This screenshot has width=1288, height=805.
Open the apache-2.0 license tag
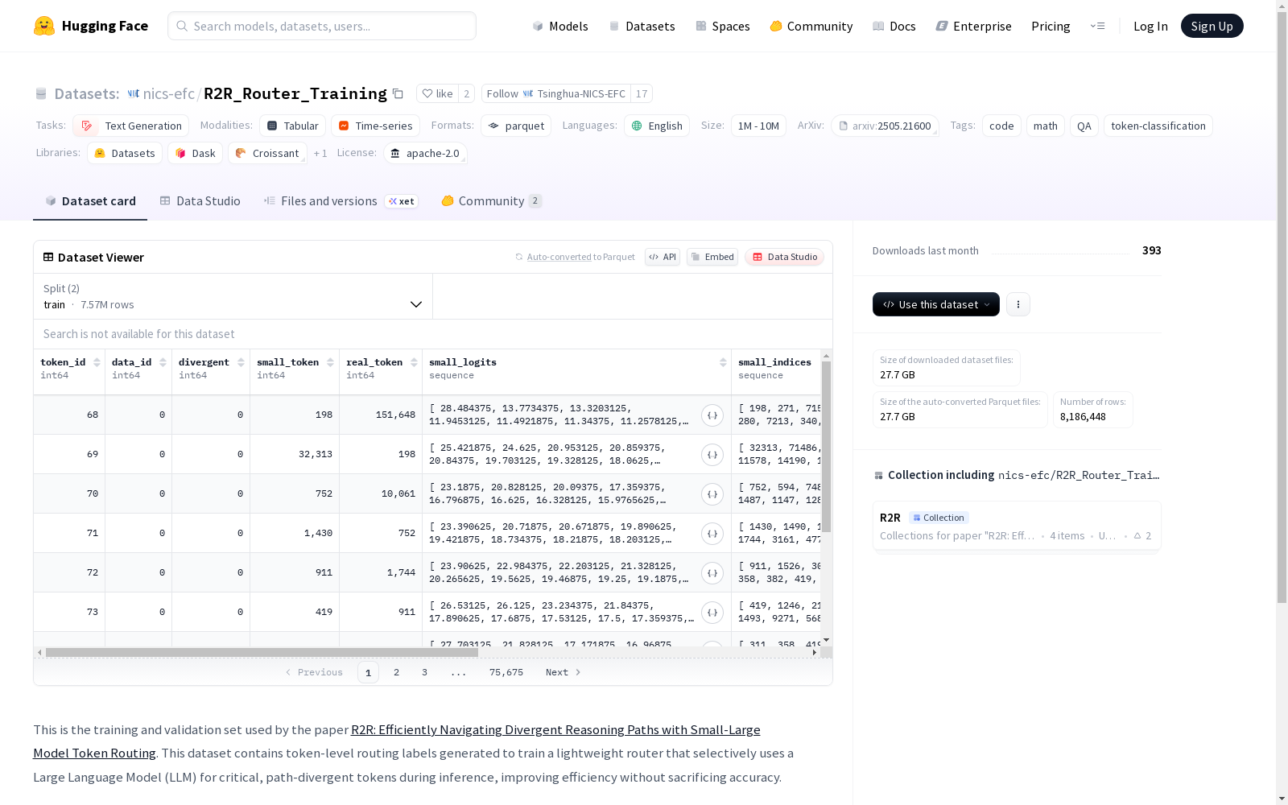tap(425, 153)
